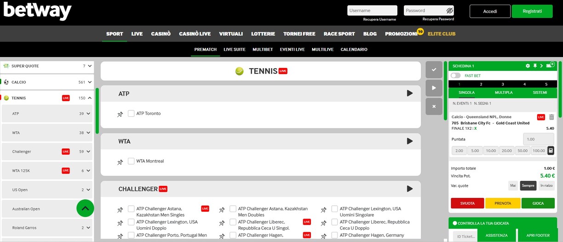Open the Casinò main menu
This screenshot has height=242, width=563.
coord(161,34)
